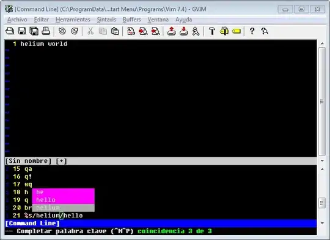The height and width of the screenshot is (240, 330).
Task: Click the '[Command Line]' window status bar
Action: coord(161,223)
